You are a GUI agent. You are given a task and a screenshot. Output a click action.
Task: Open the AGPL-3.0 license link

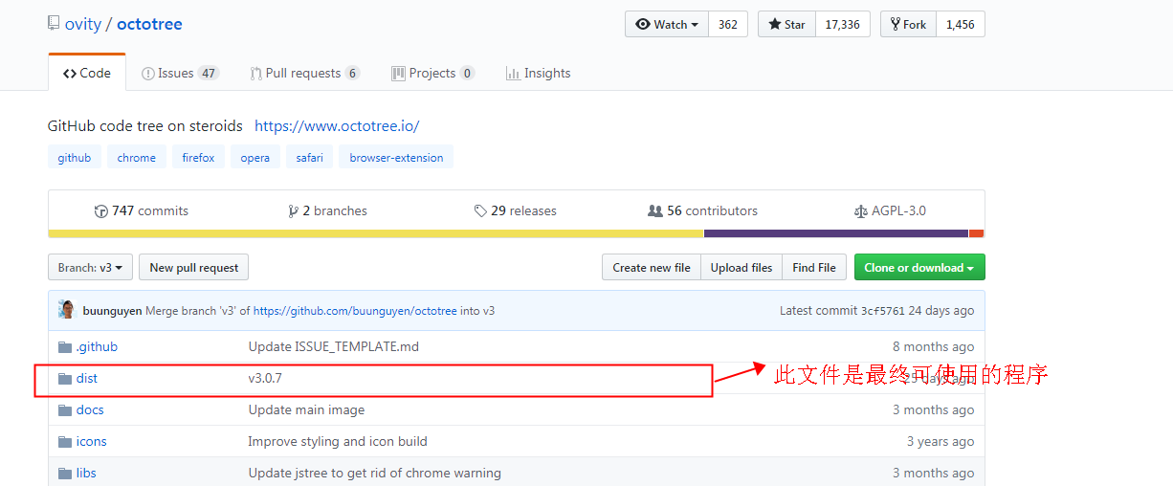(x=890, y=210)
